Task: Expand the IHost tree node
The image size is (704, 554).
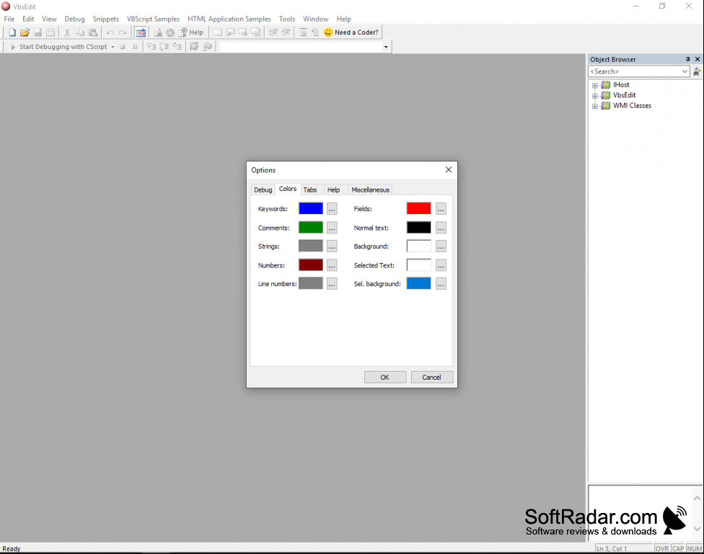Action: tap(595, 85)
